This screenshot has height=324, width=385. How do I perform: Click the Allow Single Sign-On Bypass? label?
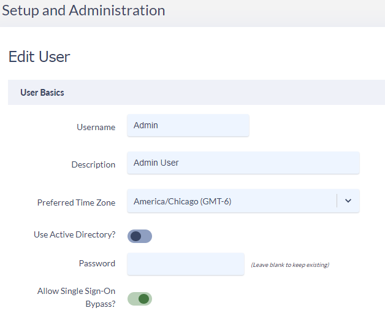pyautogui.click(x=77, y=298)
